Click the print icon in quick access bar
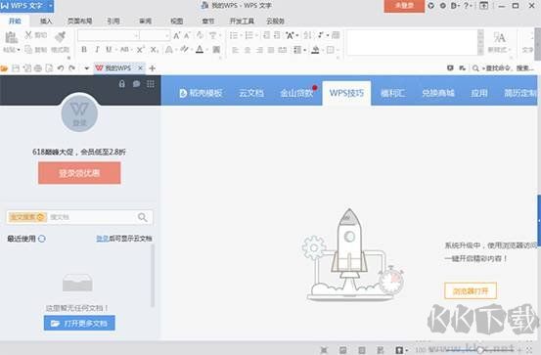The height and width of the screenshot is (355, 541). [38, 68]
